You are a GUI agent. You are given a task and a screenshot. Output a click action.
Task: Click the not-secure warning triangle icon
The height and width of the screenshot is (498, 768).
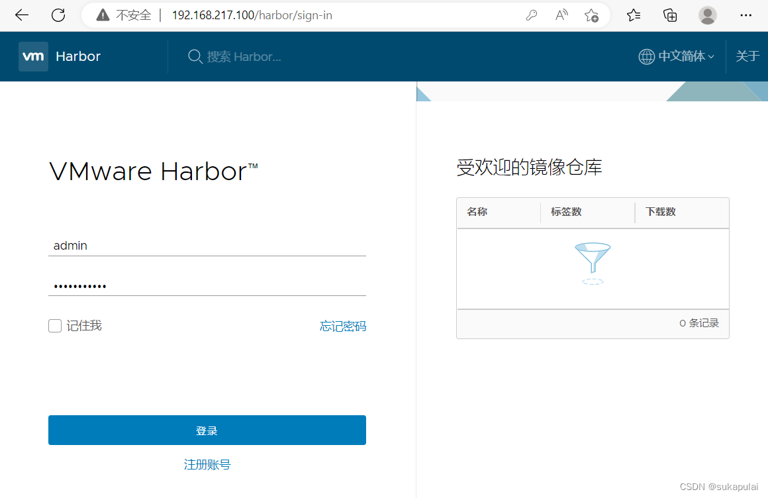point(103,15)
